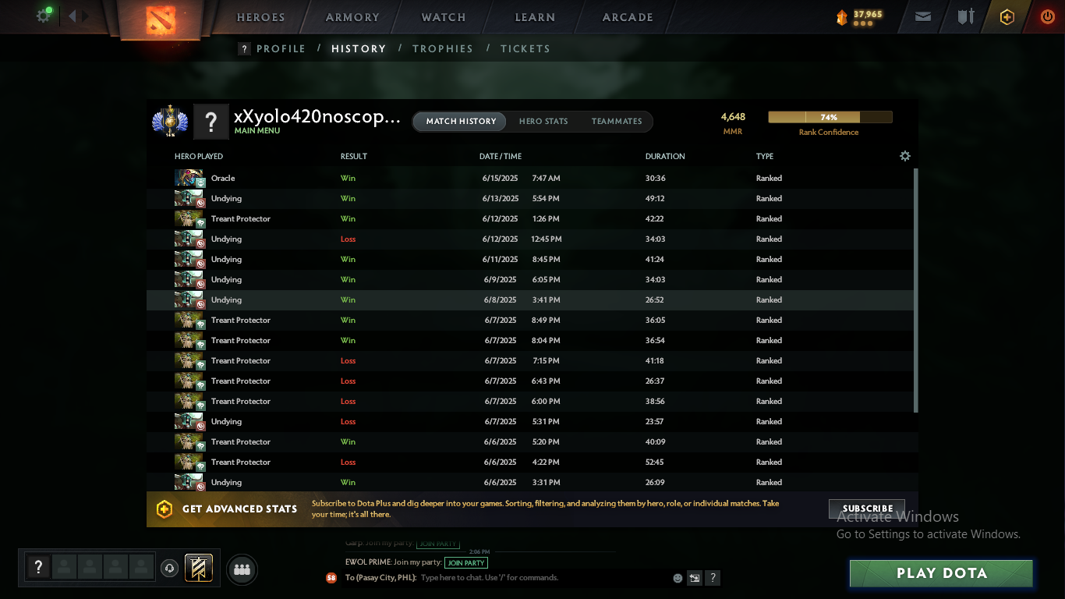Open the Undying match at 5:54 PM
The width and height of the screenshot is (1065, 599).
[530, 198]
